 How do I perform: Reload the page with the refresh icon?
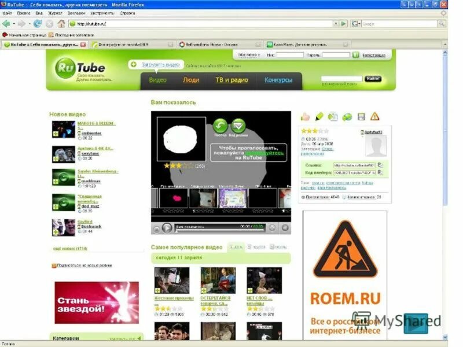point(38,24)
